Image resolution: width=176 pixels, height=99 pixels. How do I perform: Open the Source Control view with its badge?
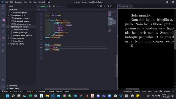click(3, 20)
